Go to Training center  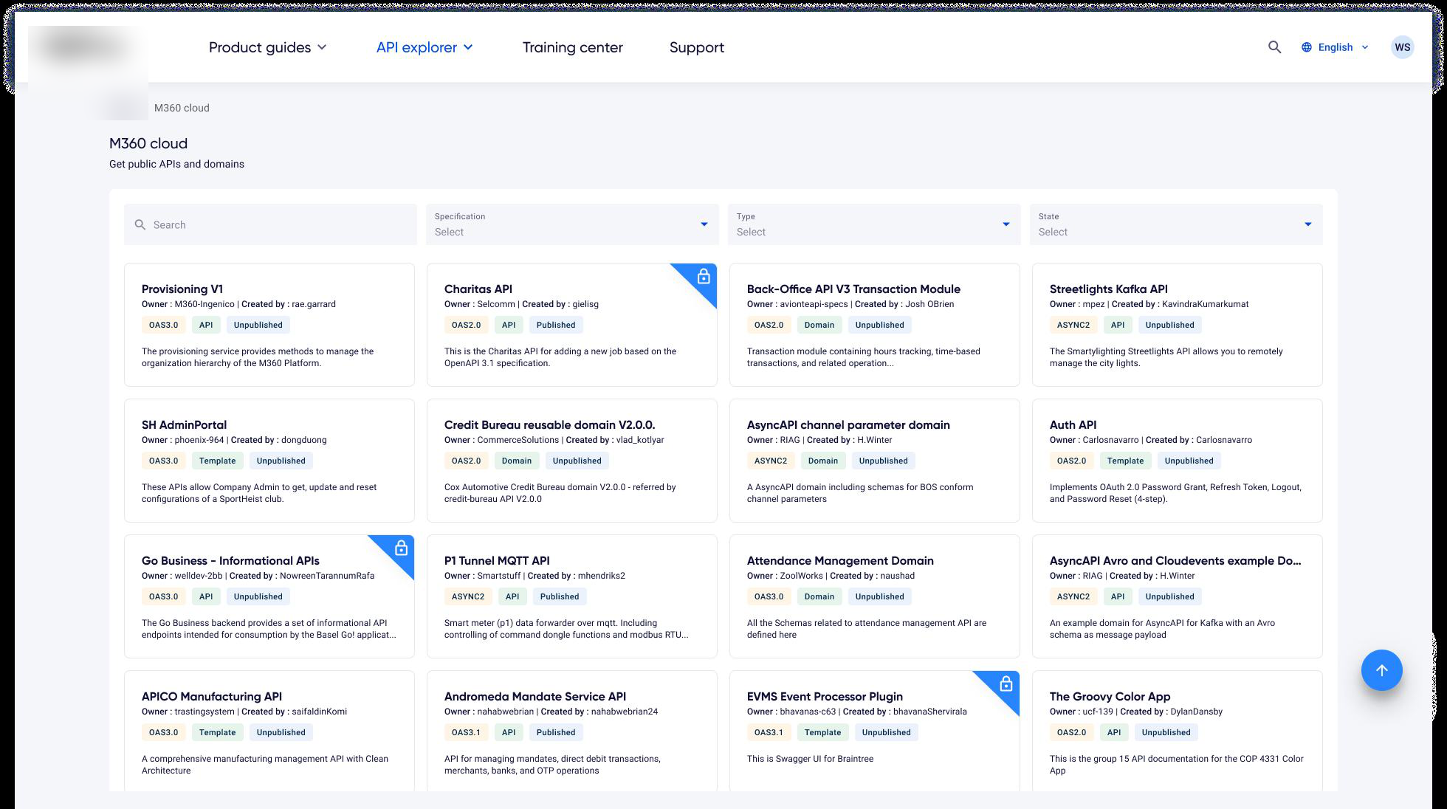573,47
